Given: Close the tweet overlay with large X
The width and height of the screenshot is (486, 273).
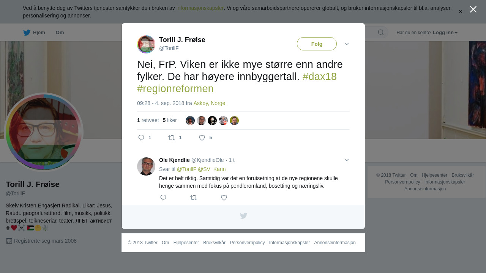Looking at the screenshot, I should 473,9.
